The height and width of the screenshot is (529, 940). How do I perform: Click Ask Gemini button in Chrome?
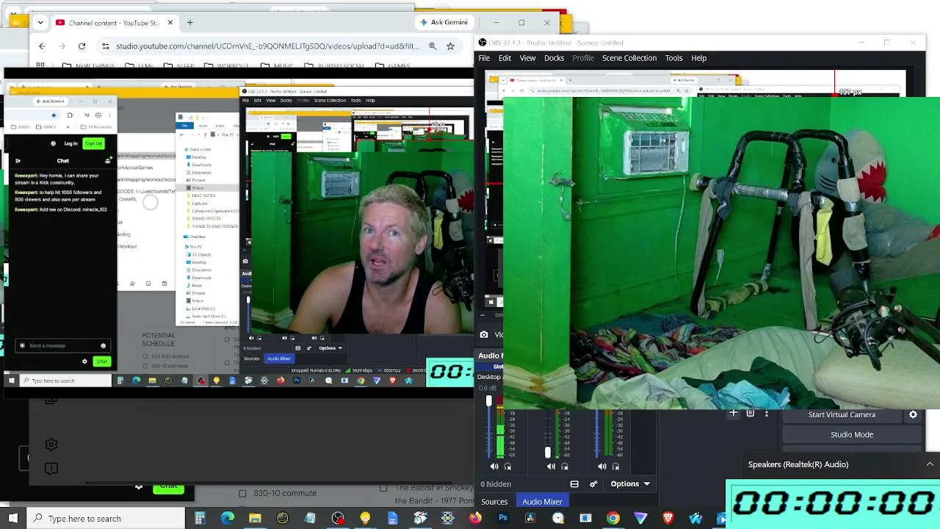point(444,22)
